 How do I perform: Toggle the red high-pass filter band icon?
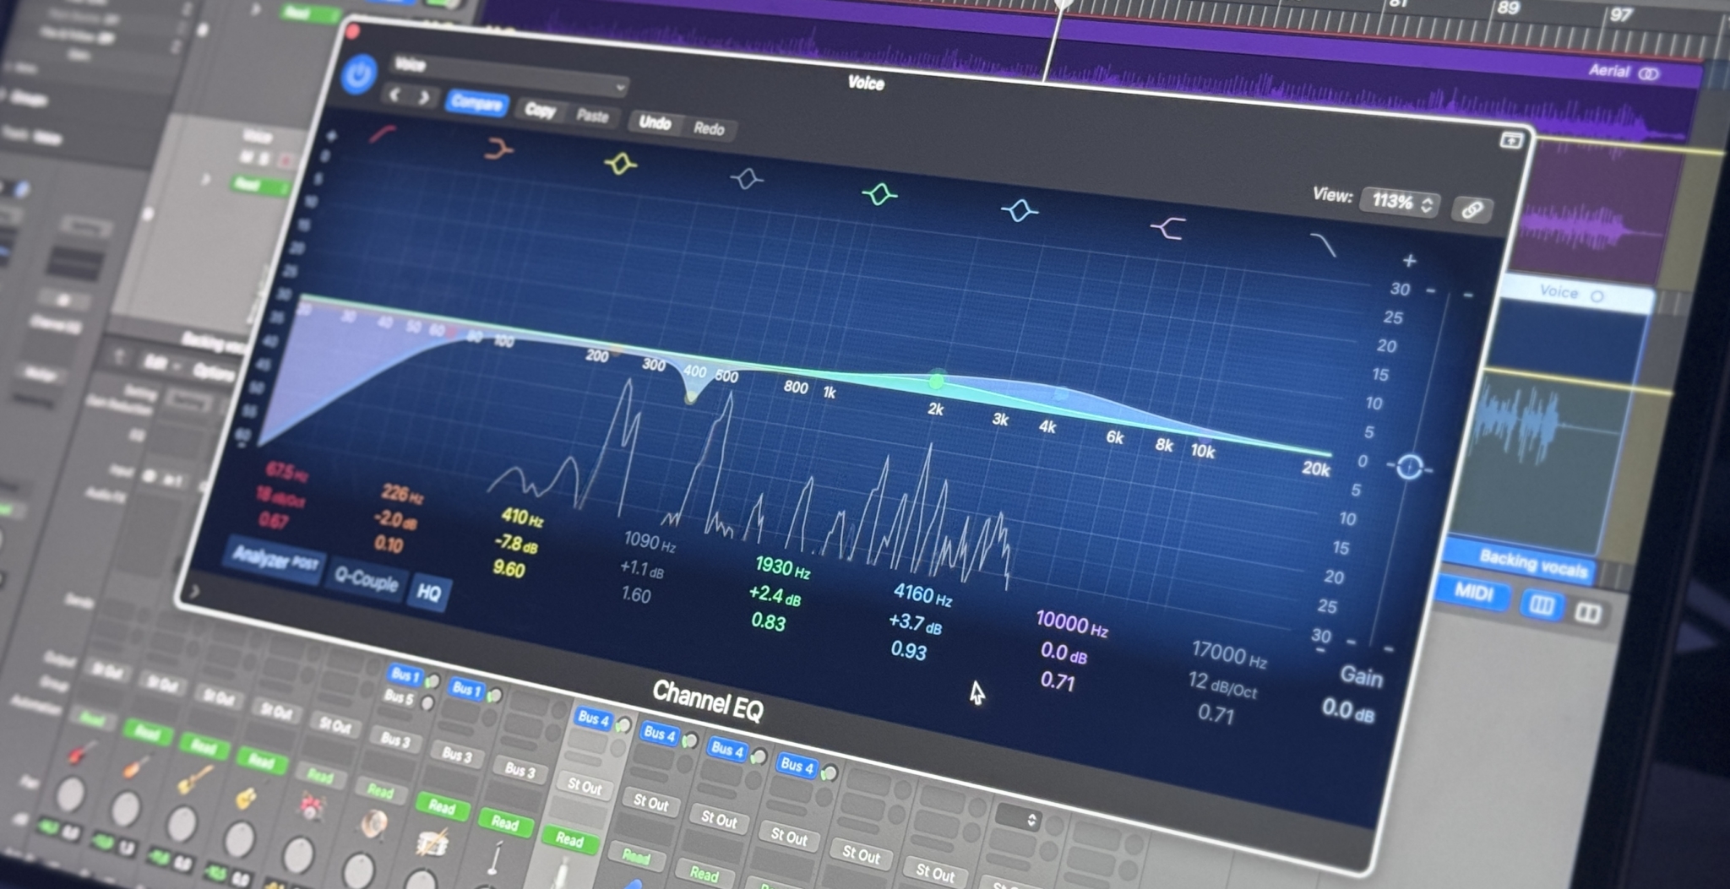coord(383,134)
